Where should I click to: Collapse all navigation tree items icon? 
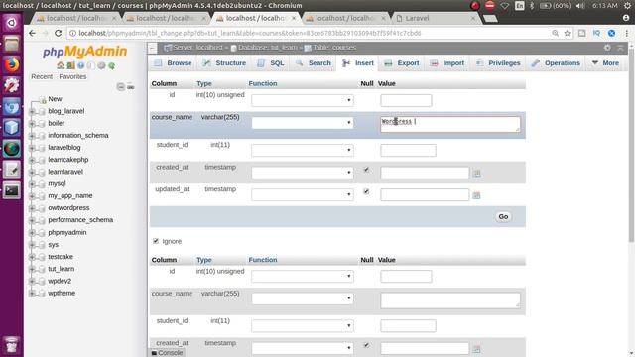[120, 86]
